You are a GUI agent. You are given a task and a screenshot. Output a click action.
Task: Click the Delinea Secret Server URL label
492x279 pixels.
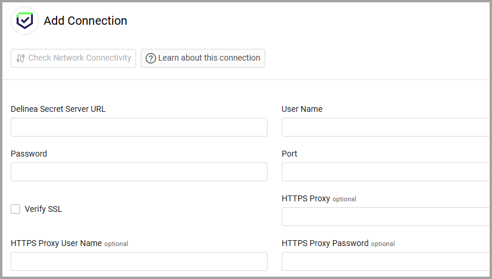58,109
